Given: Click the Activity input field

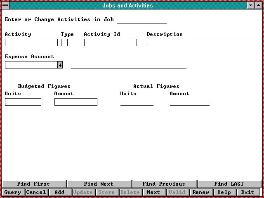Looking at the screenshot, I should (31, 42).
